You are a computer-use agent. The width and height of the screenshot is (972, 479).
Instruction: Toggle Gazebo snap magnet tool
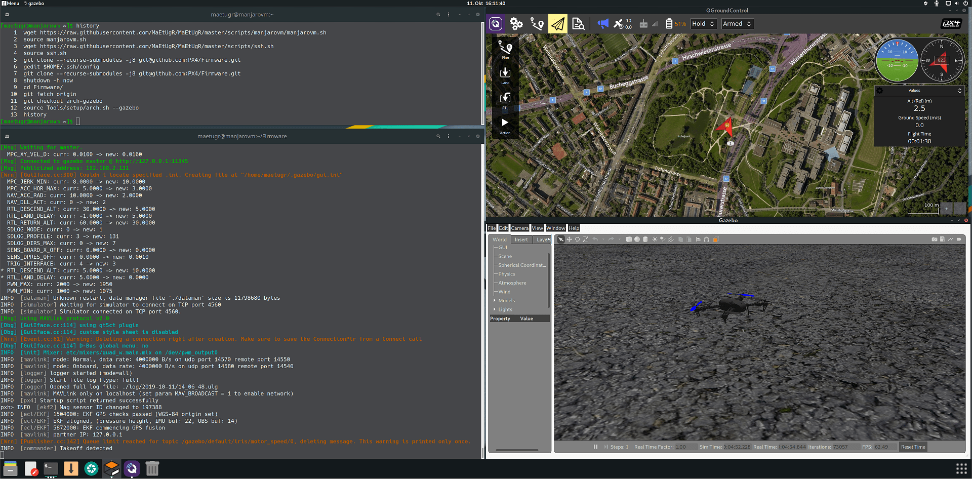click(x=706, y=239)
